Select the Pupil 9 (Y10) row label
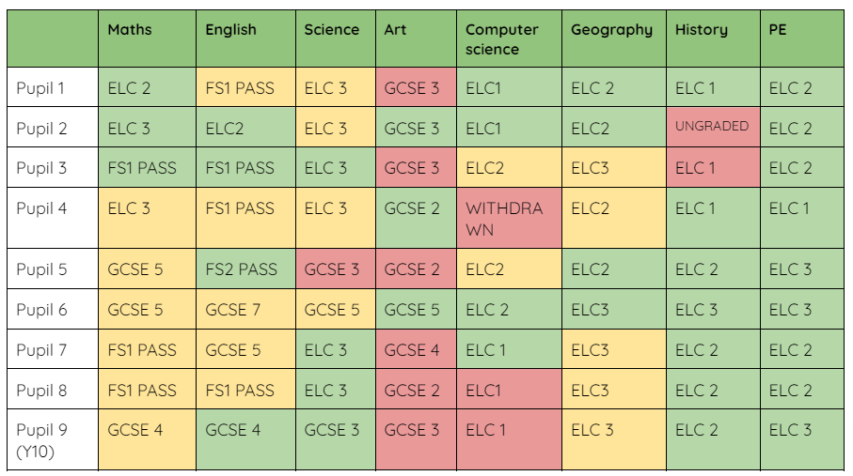Screen dimensions: 853x476 pos(42,439)
